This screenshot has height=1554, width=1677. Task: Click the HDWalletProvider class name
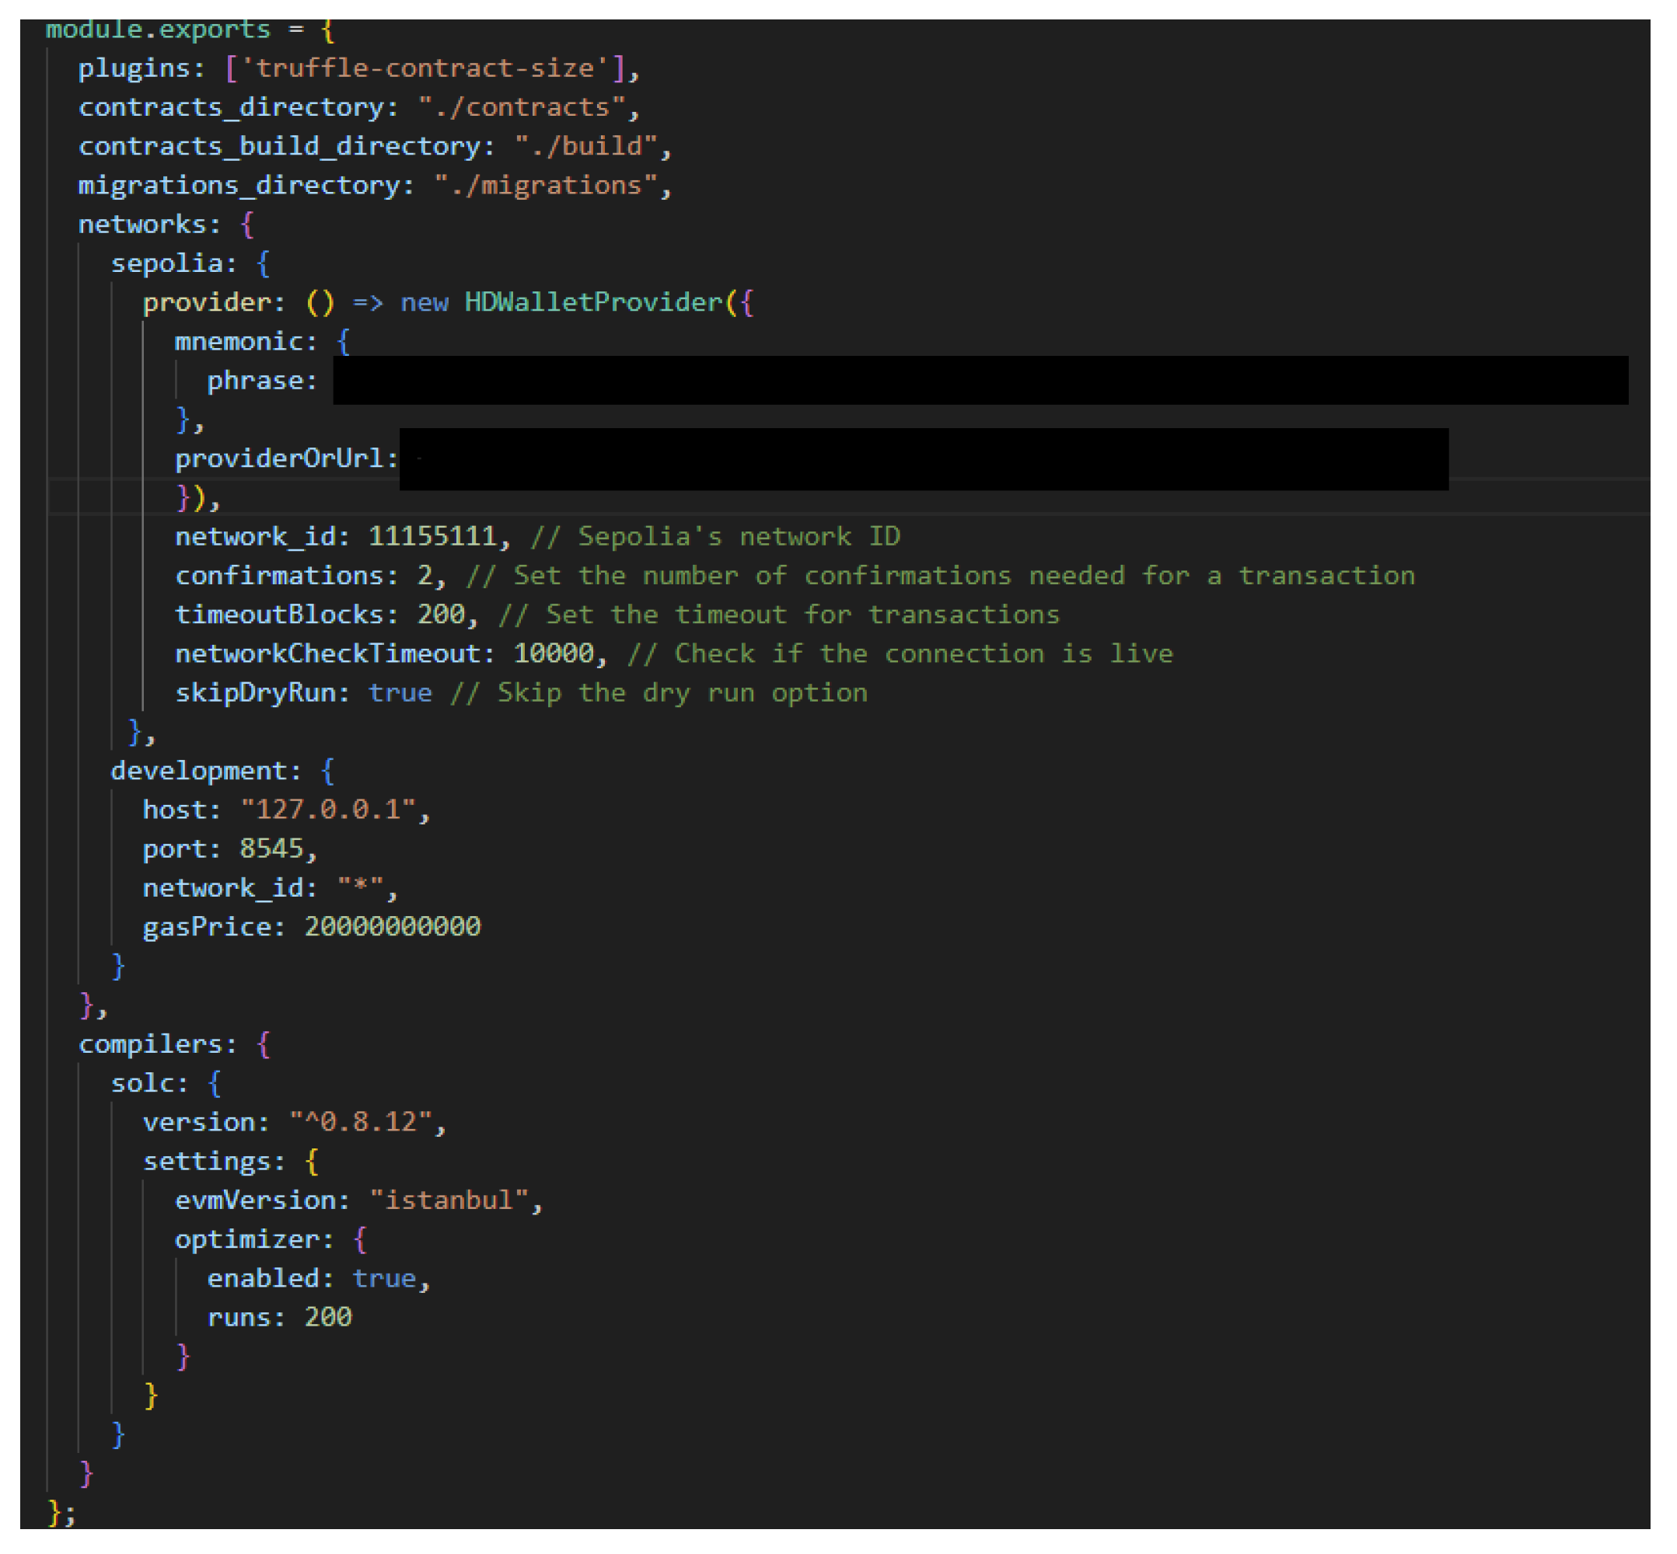click(593, 303)
